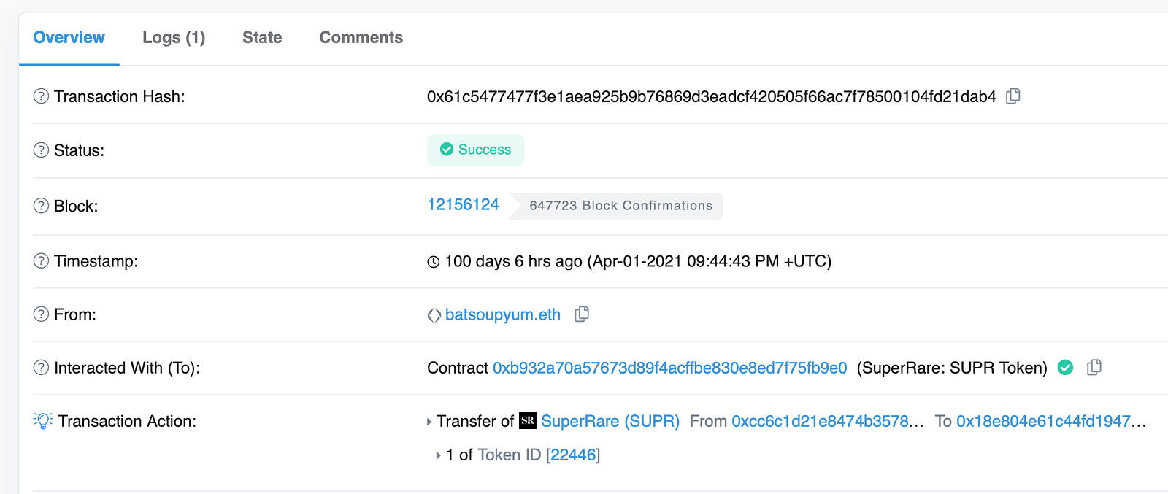Copy the SuperRare contract address
Viewport: 1168px width, 494px height.
click(x=1094, y=368)
